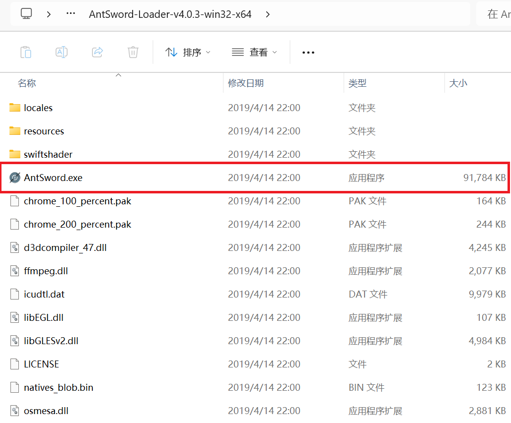Click the 9,979 KB size of icudtl.dat
This screenshot has width=511, height=423.
[x=487, y=294]
